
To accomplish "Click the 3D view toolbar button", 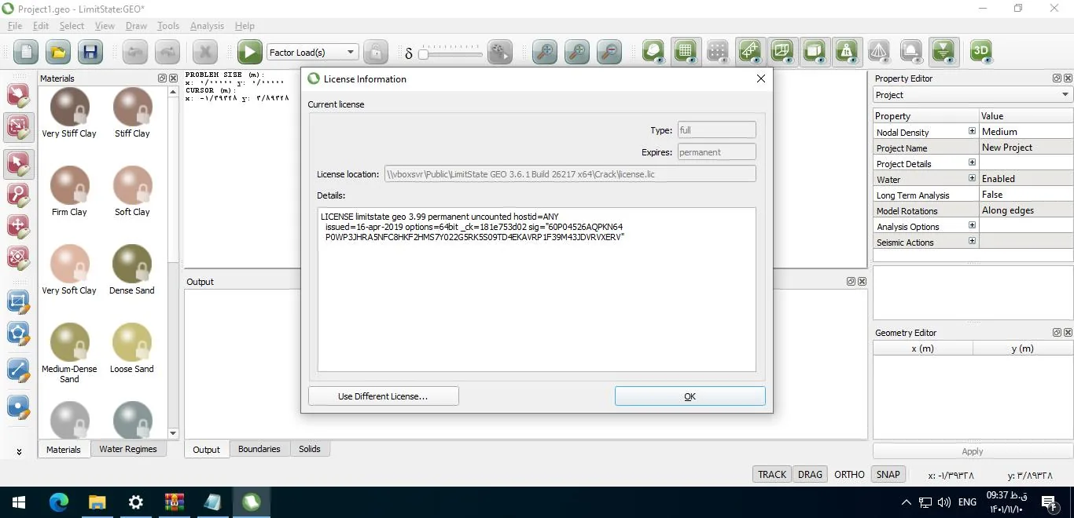I will coord(980,52).
